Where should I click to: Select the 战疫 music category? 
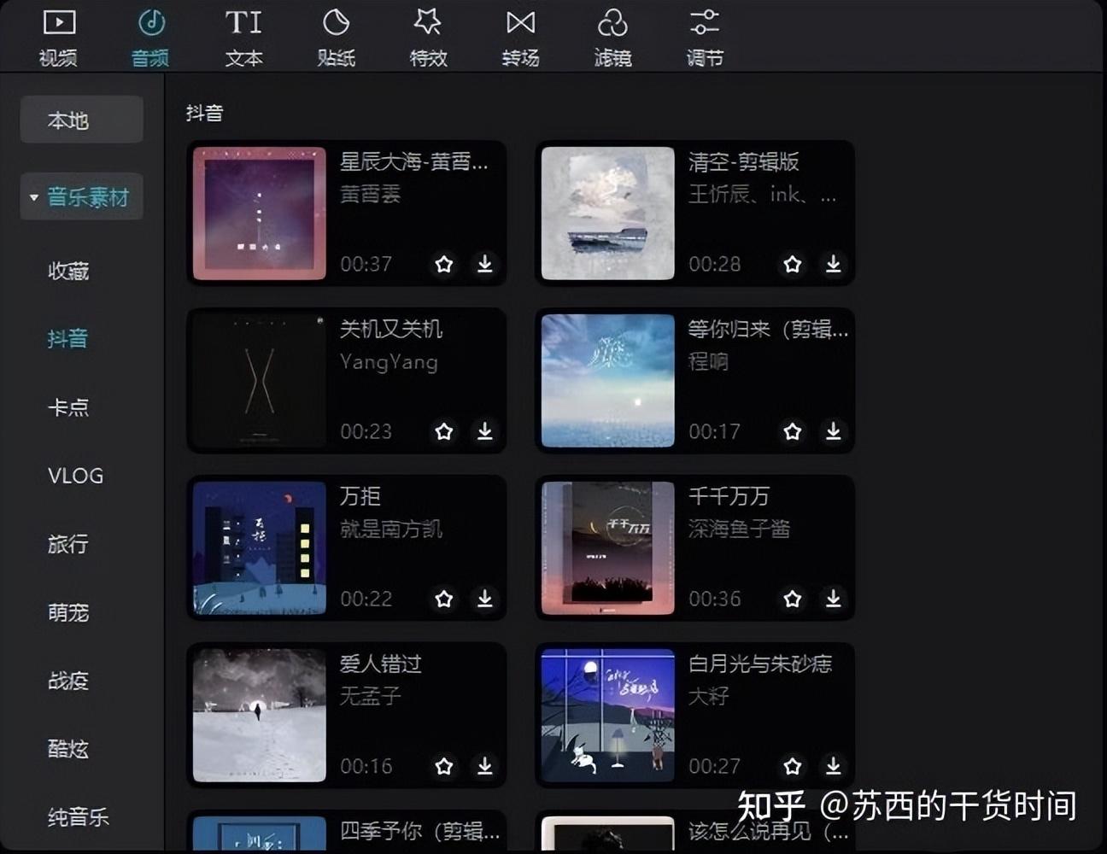point(68,681)
